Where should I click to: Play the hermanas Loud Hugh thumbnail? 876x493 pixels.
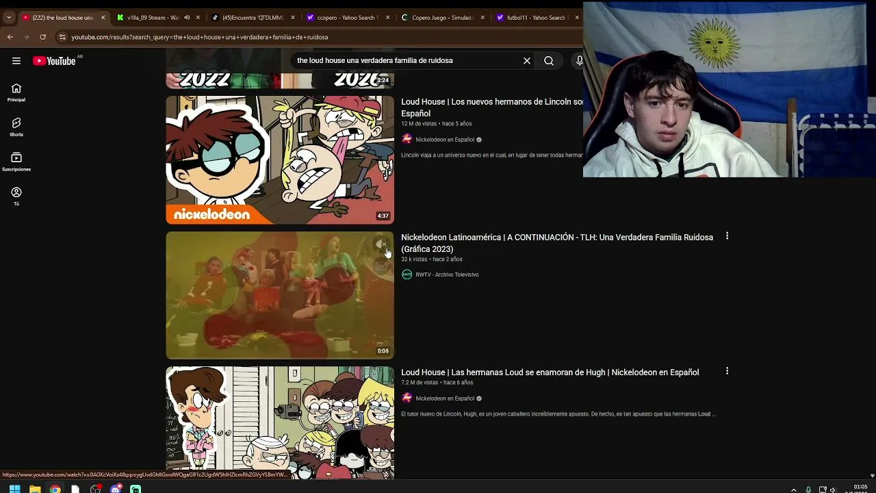[x=280, y=422]
